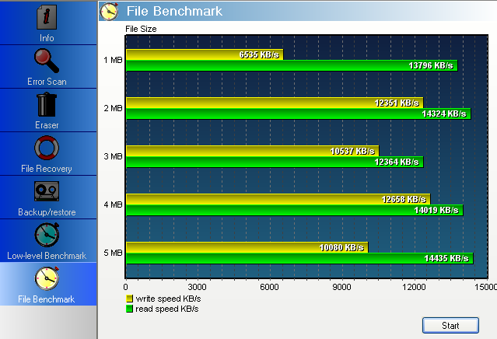Click the 12364 KB/s read bar value
The image size is (497, 339).
coord(397,162)
